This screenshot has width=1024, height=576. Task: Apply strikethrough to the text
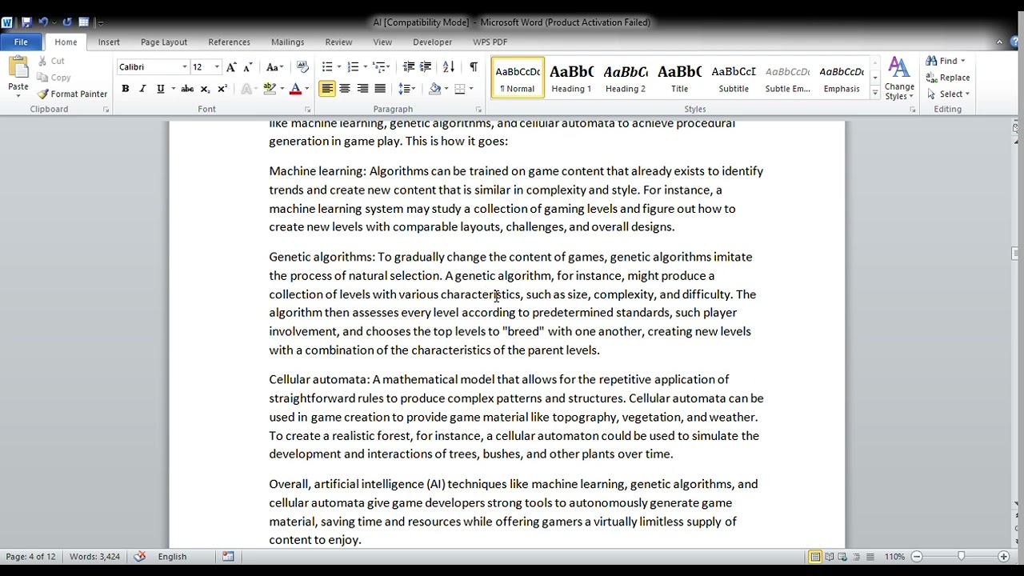click(187, 89)
